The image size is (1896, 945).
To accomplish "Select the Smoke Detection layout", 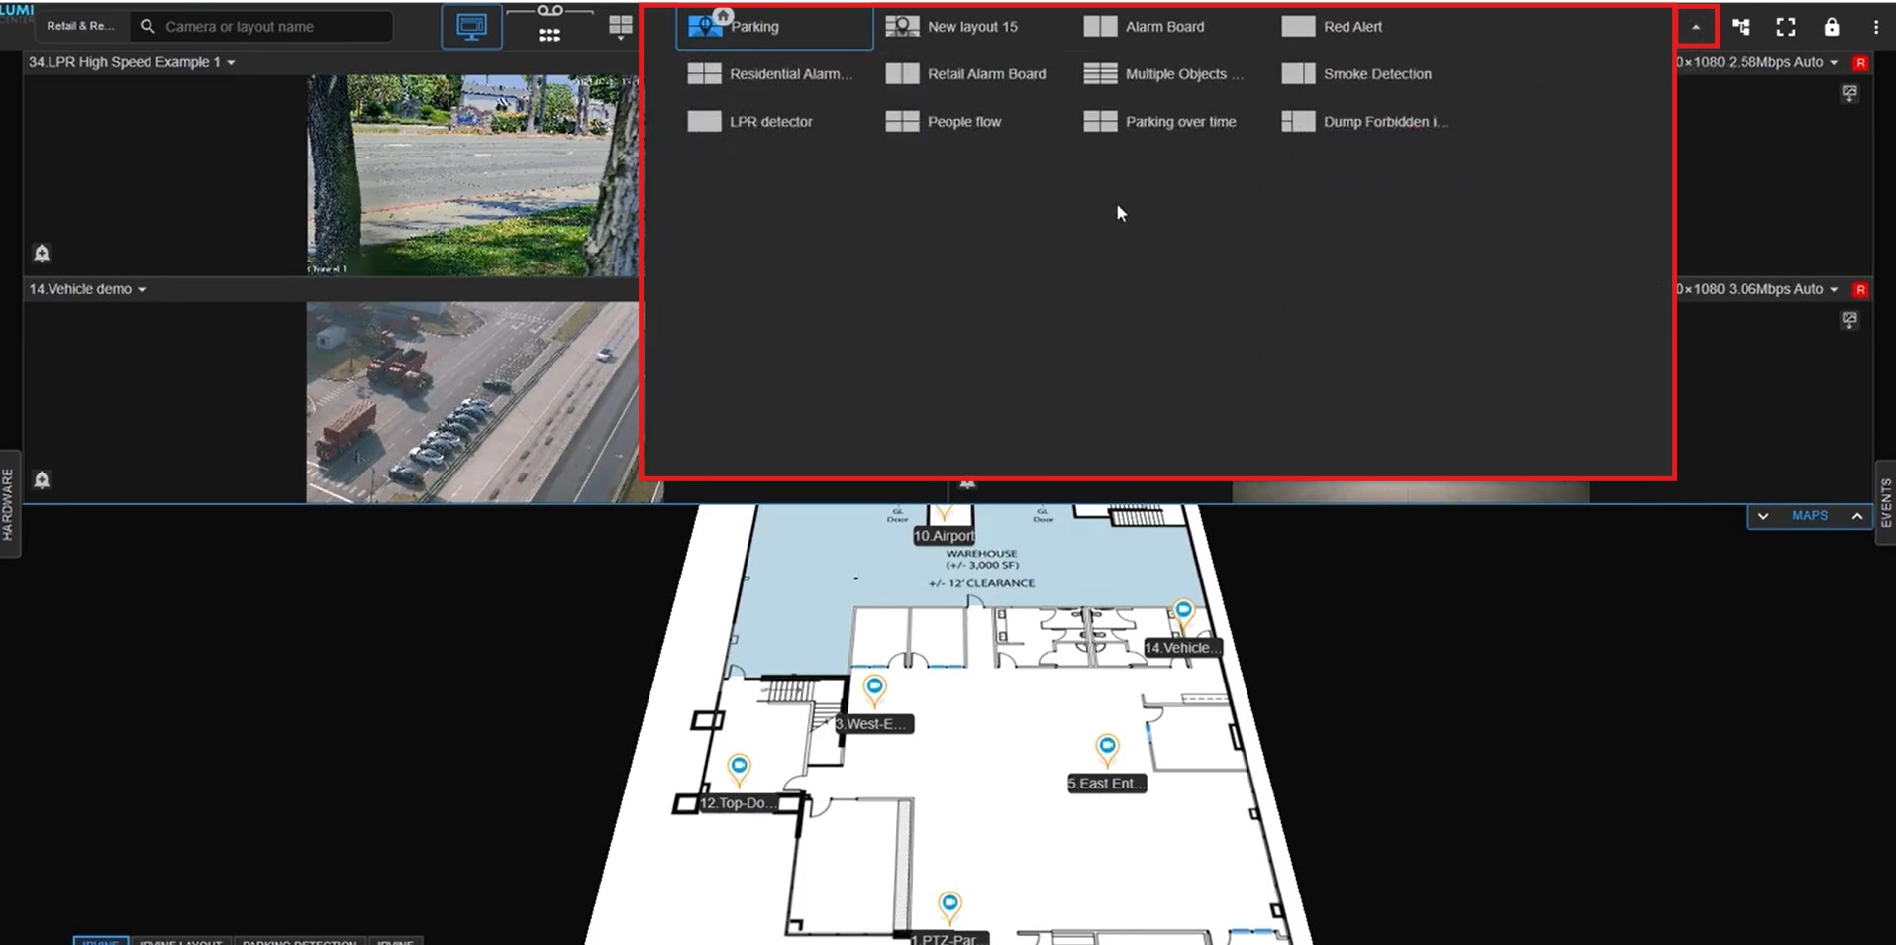I will pyautogui.click(x=1376, y=74).
